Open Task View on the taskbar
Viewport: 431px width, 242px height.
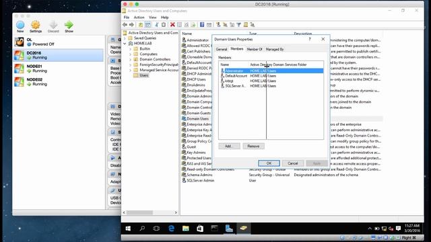coord(156,229)
